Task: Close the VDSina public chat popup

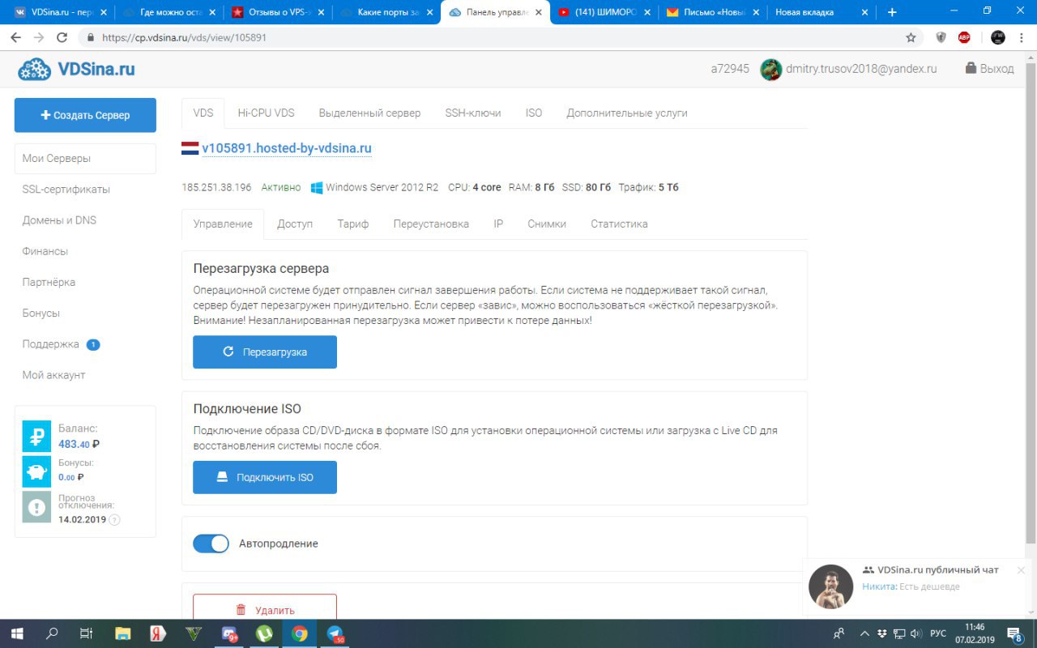Action: point(1021,570)
